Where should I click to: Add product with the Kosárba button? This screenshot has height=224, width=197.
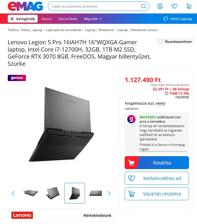point(157,163)
